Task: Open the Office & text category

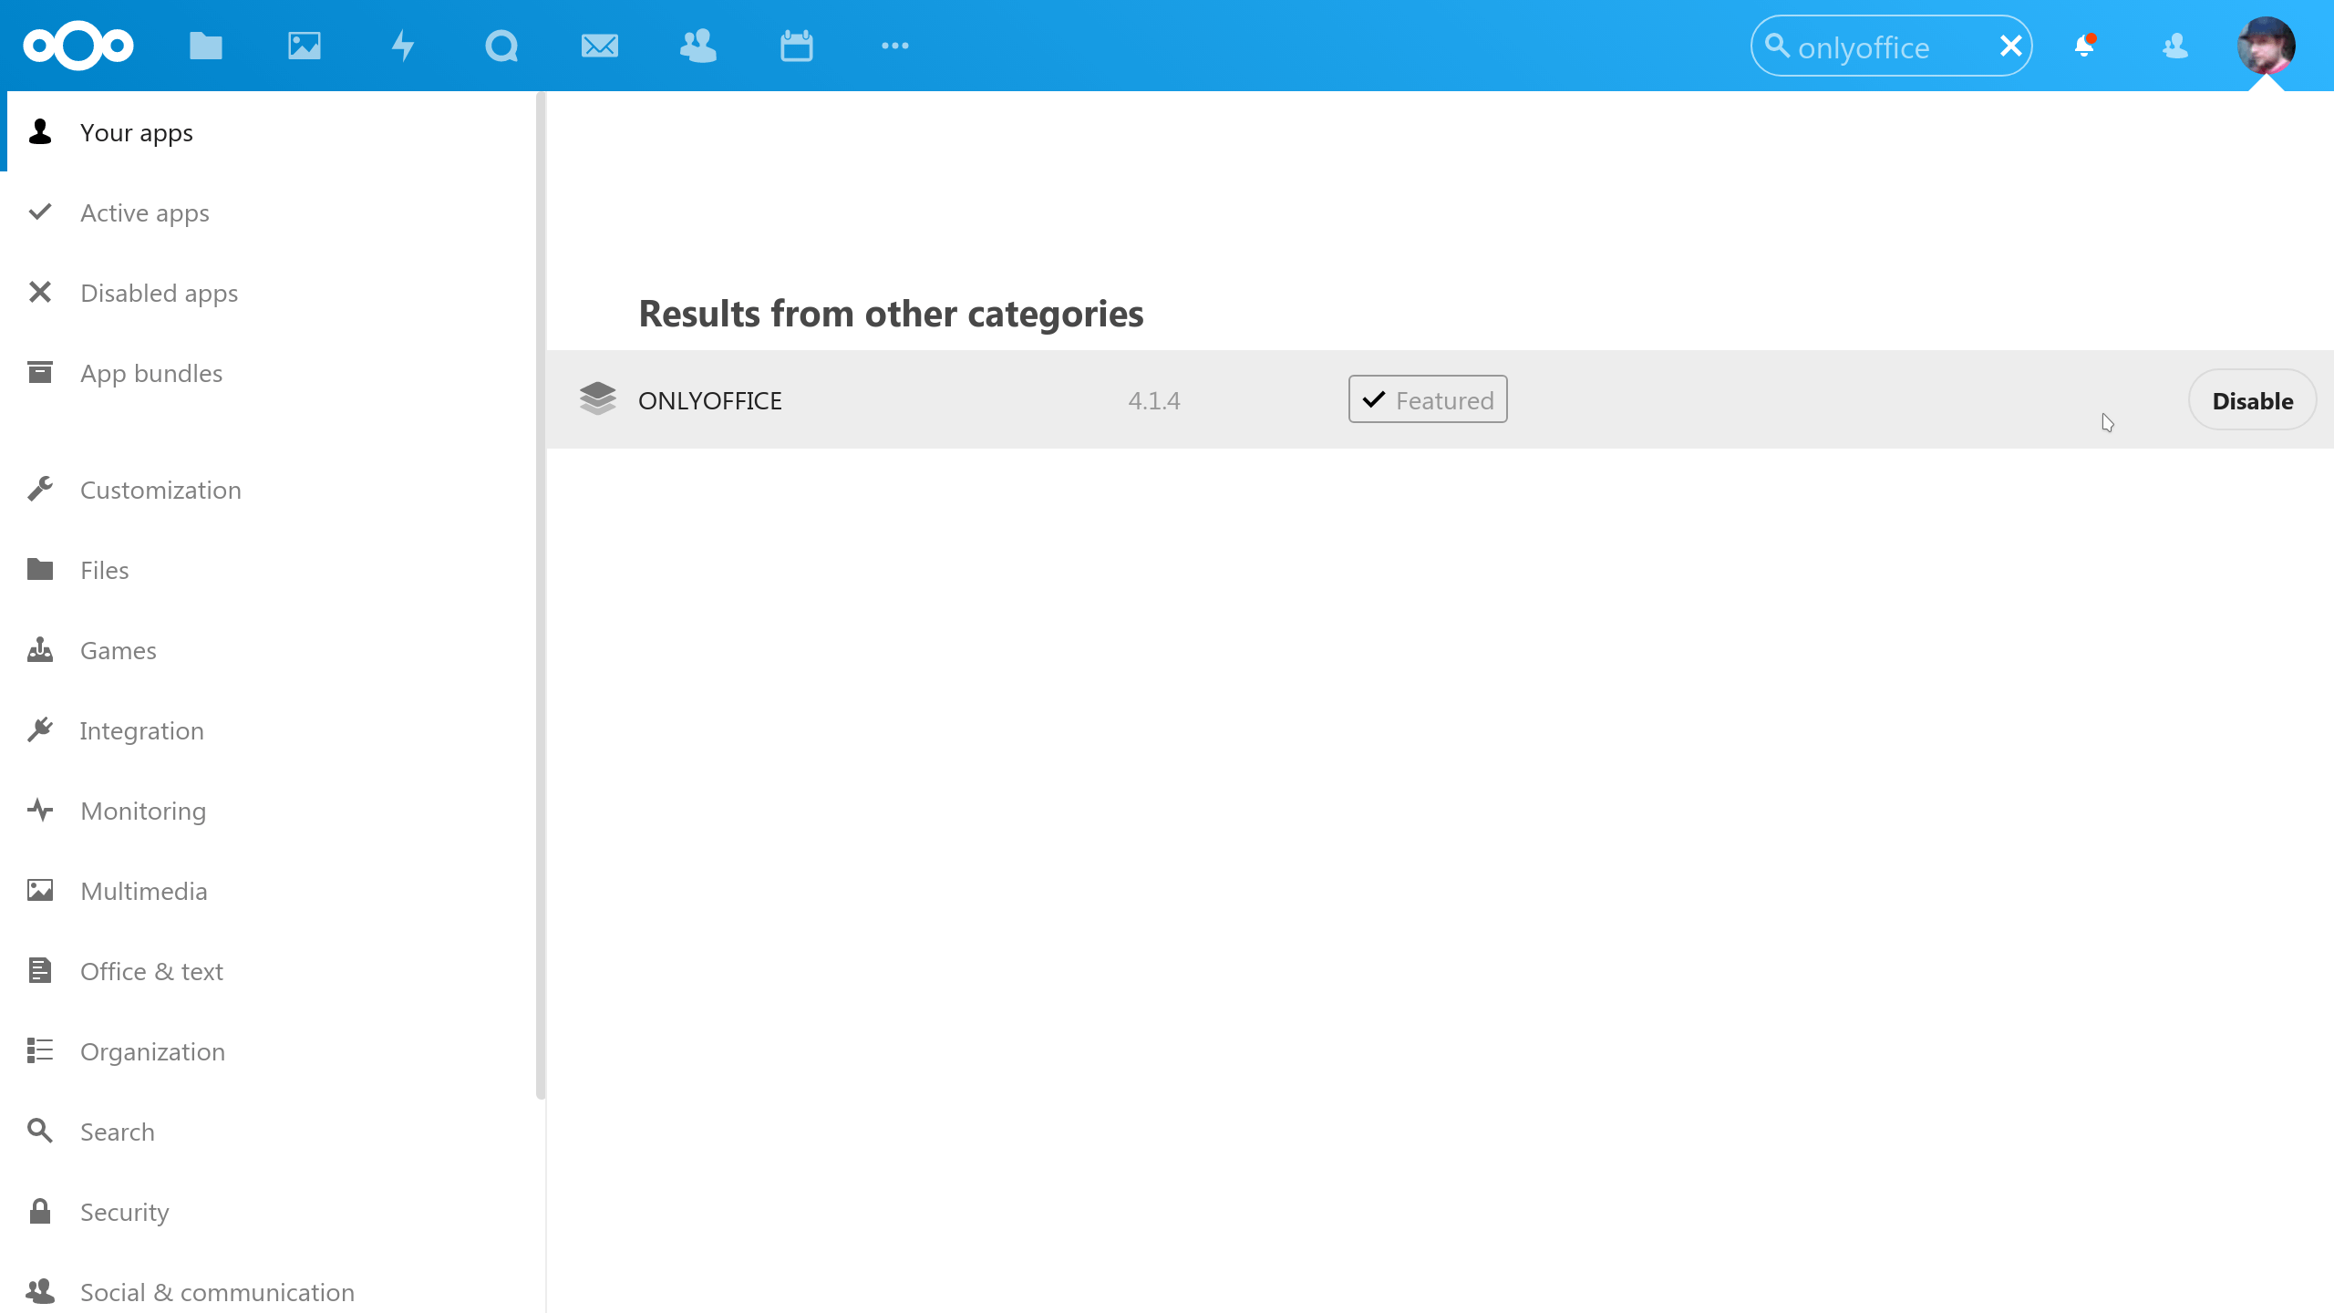Action: click(272, 971)
